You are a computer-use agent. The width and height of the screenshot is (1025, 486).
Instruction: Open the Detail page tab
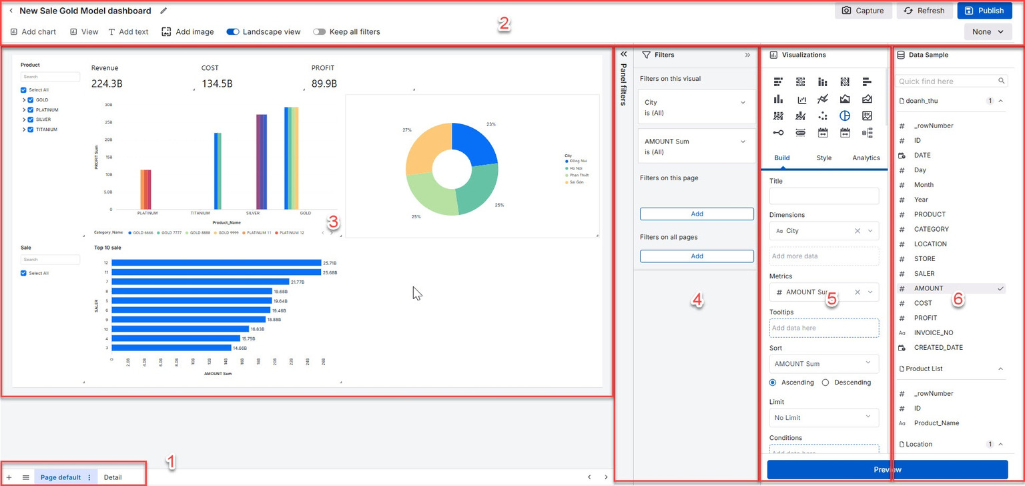[x=113, y=477]
